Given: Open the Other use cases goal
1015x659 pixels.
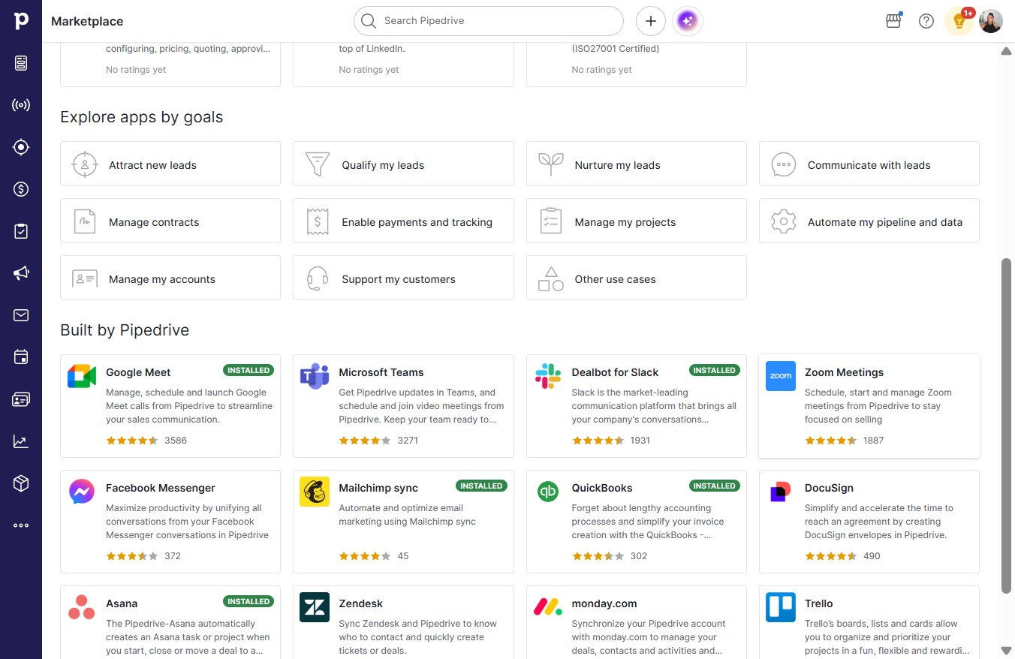Looking at the screenshot, I should [637, 278].
